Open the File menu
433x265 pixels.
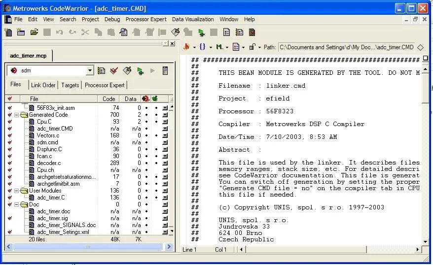click(18, 19)
